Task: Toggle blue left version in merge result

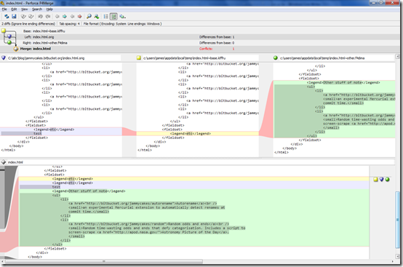Action: point(381,180)
